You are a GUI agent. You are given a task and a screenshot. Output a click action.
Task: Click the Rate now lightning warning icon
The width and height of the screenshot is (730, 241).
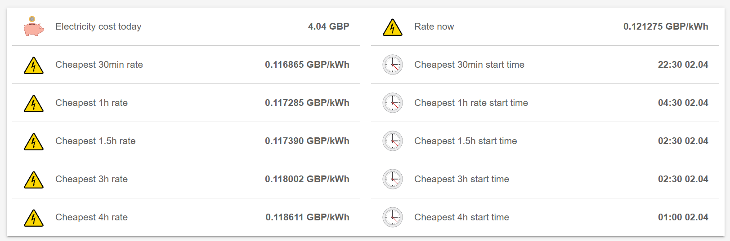pyautogui.click(x=393, y=27)
